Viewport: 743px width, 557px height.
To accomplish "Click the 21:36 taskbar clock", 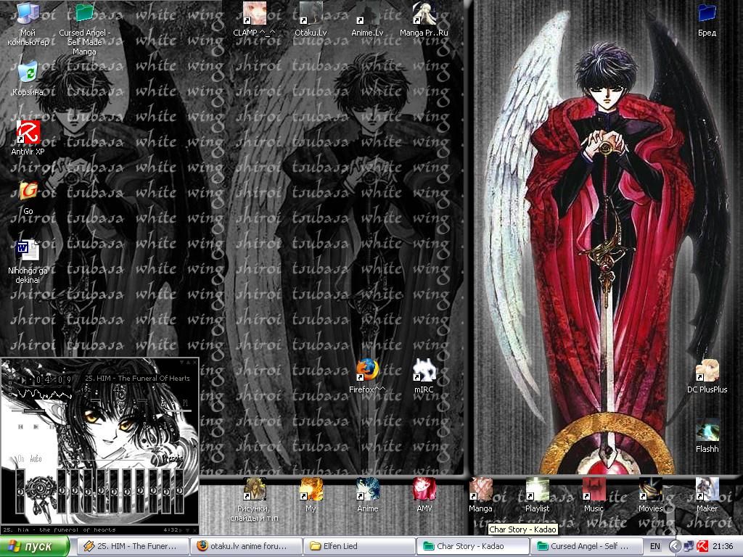I will [723, 546].
